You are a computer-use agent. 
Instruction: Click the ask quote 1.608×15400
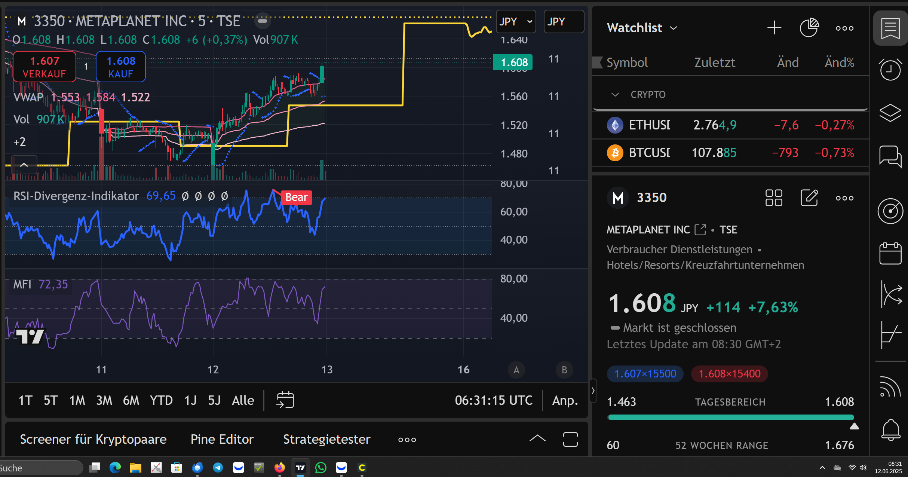729,374
